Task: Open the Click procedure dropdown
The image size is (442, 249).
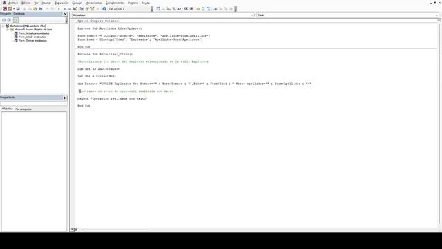Action: [x=436, y=15]
